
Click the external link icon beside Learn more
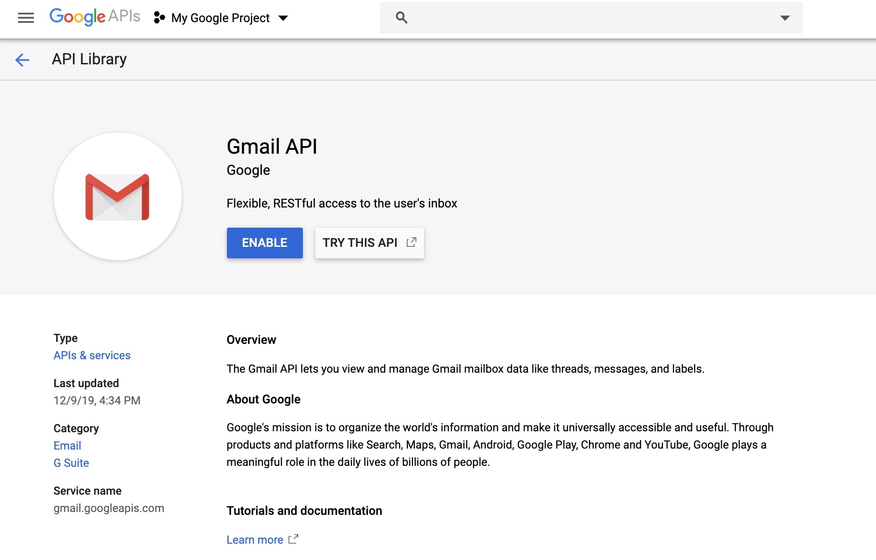click(x=293, y=539)
